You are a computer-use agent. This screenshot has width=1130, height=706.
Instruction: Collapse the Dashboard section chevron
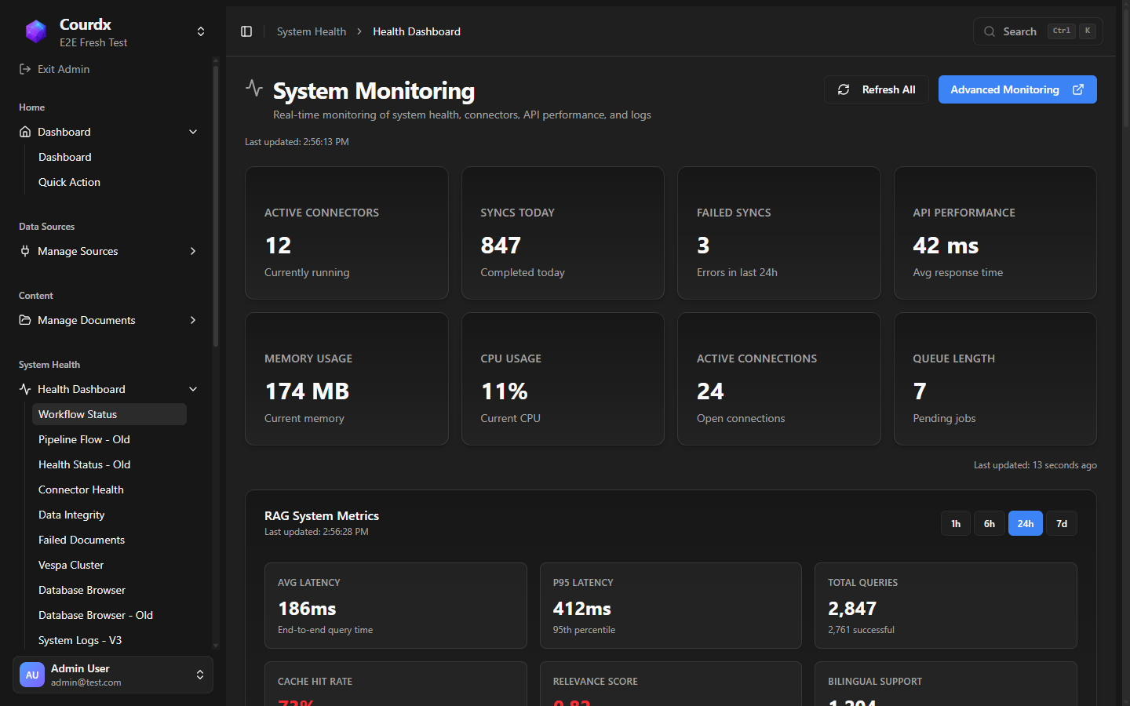point(193,132)
